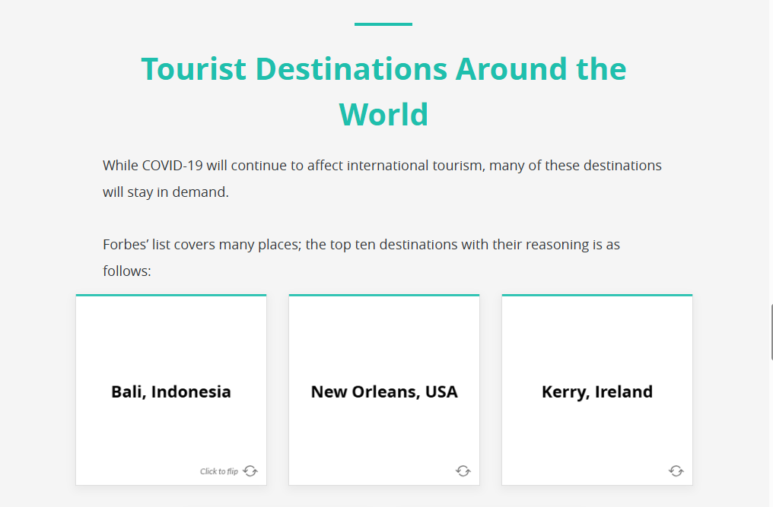Viewport: 773px width, 507px height.
Task: Click the word 'Forbes’' in the paragraph
Action: 126,245
